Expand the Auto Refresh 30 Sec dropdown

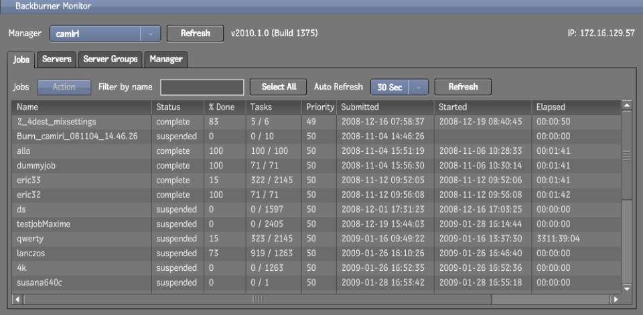(418, 87)
